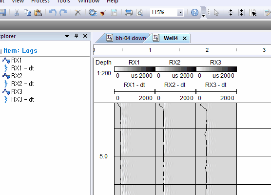Undo the last action
This screenshot has width=271, height=195.
pyautogui.click(x=52, y=13)
